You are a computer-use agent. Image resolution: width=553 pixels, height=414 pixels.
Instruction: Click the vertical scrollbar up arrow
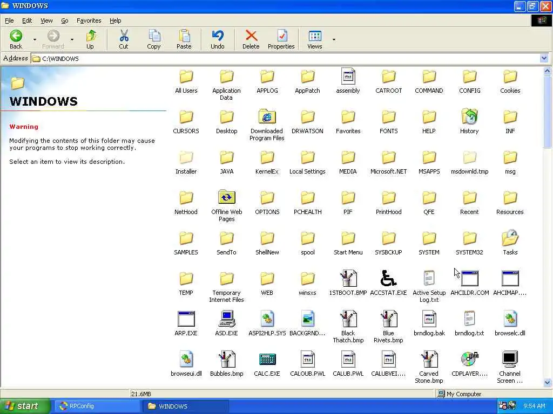[x=548, y=71]
